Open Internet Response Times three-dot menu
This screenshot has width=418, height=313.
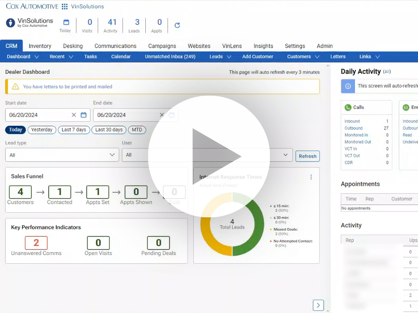point(311,177)
